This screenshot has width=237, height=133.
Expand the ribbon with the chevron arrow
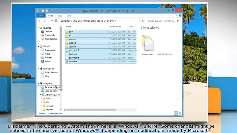176,15
